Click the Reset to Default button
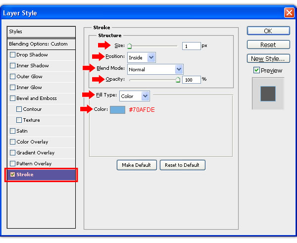 point(182,165)
